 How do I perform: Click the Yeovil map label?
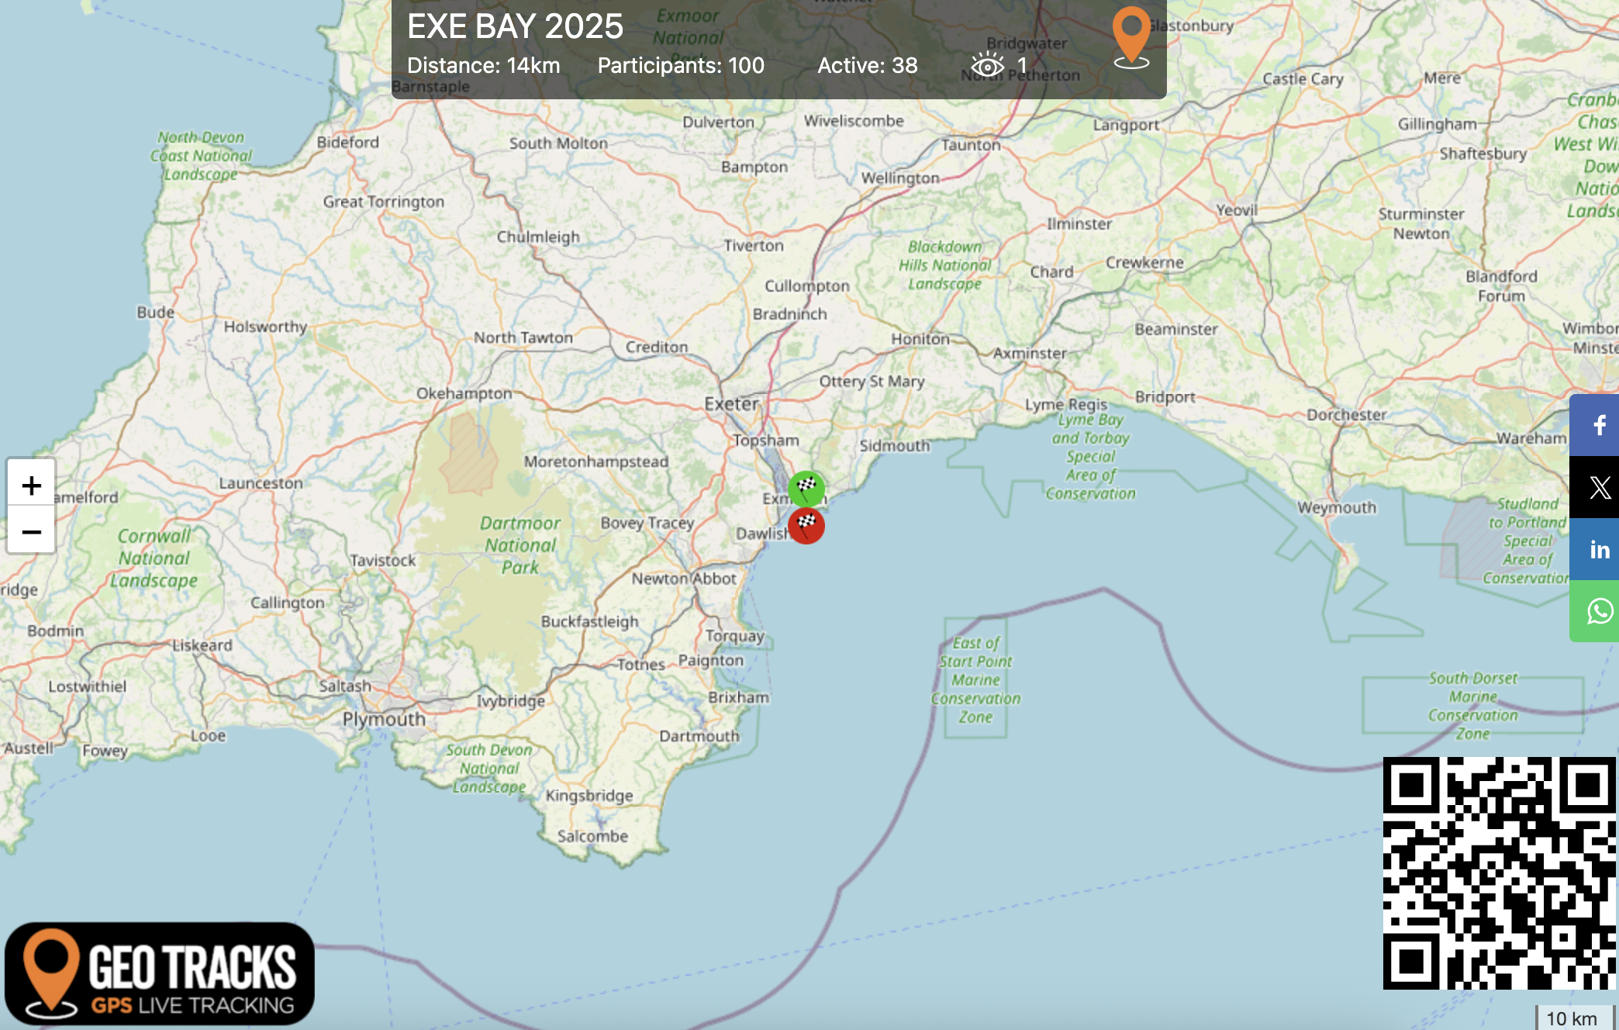[x=1237, y=210]
